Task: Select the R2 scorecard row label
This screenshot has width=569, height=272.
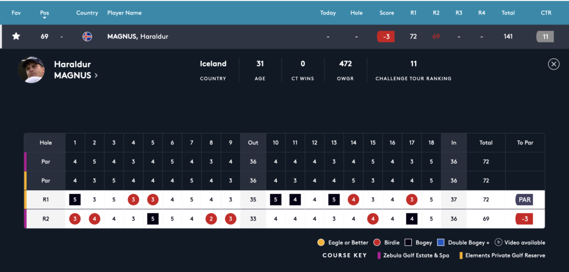Action: [46, 219]
